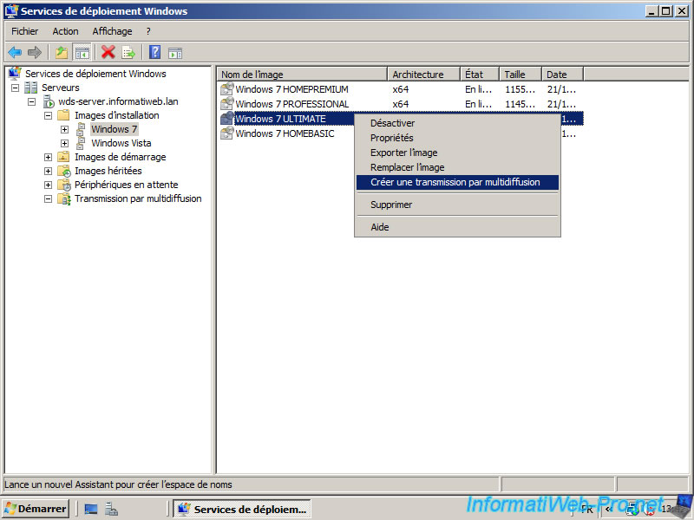
Task: Select Exporter l'image in context menu
Action: 458,153
